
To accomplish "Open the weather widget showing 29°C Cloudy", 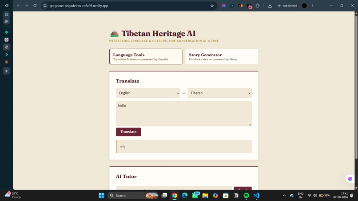I will pyautogui.click(x=13, y=195).
